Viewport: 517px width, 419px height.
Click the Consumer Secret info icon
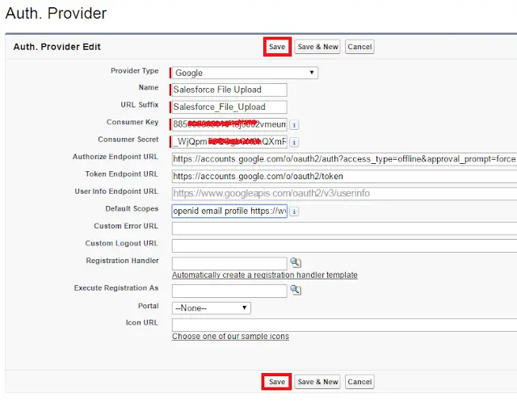[x=294, y=142]
